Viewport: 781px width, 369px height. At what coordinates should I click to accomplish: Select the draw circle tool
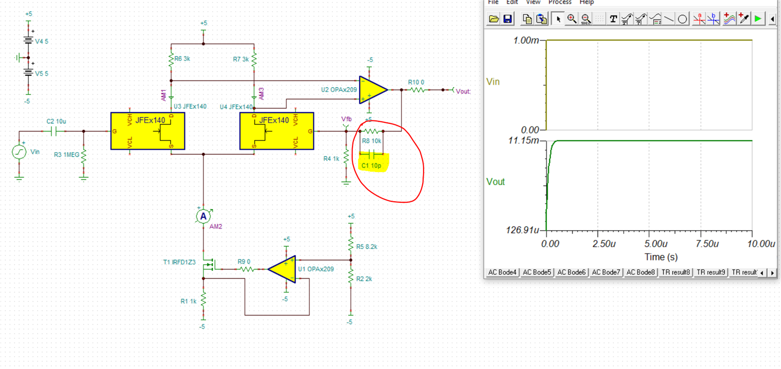point(683,19)
